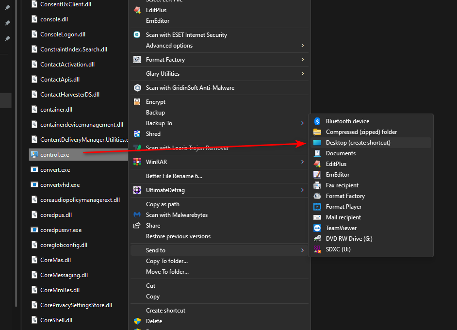The width and height of the screenshot is (457, 330).
Task: Select file coreaudiopolicymanagerext.dll
Action: coord(80,200)
